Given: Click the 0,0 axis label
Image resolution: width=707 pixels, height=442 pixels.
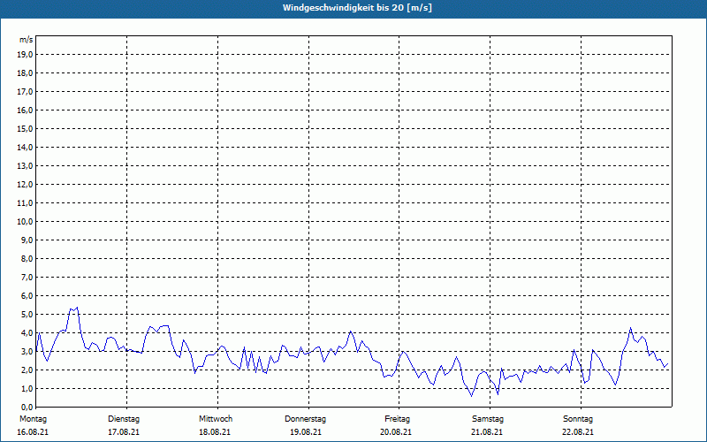Looking at the screenshot, I should pos(27,408).
